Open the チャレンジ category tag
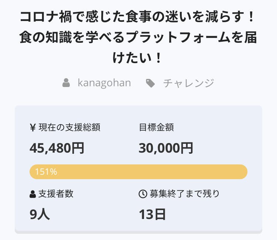 [x=188, y=83]
